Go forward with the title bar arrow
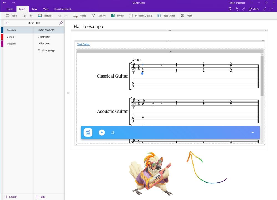Screen dimensions: 277x200 [x=14, y=3]
